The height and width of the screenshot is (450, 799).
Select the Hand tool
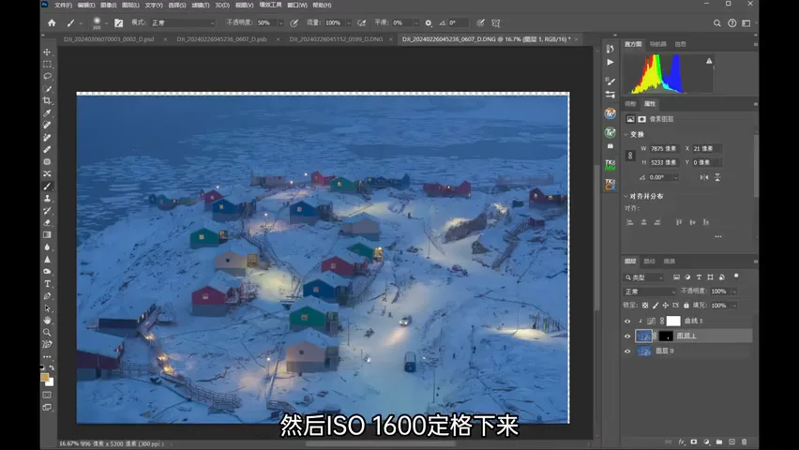pos(47,320)
